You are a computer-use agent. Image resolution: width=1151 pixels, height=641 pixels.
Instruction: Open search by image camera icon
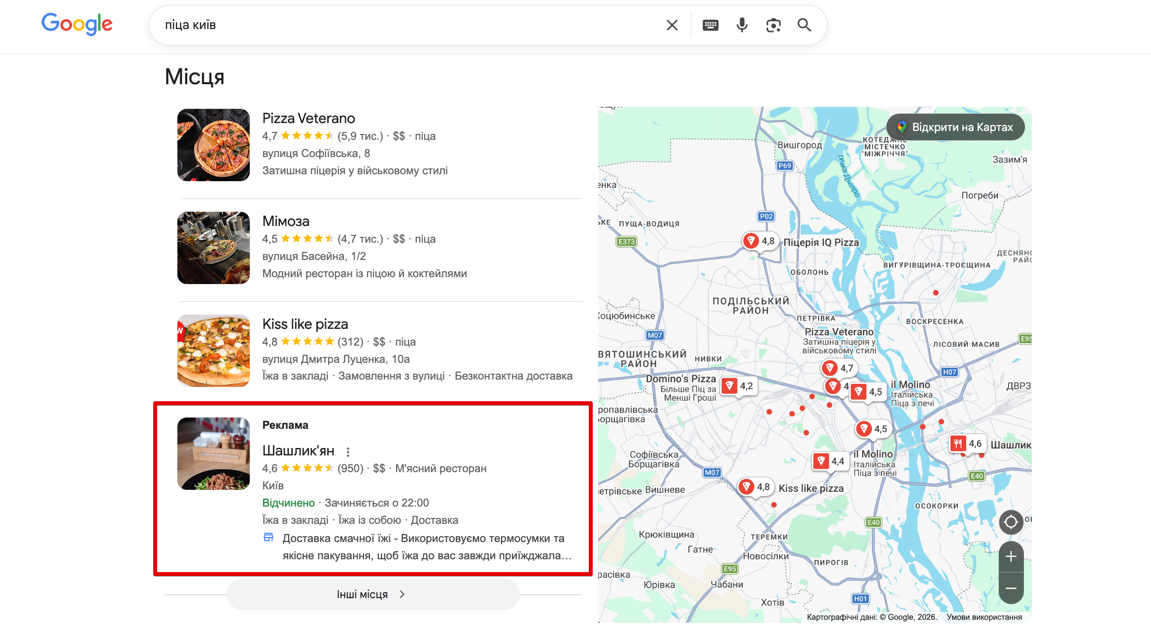(774, 25)
